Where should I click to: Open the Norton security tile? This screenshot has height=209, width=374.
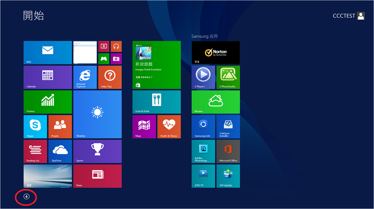[x=215, y=52]
